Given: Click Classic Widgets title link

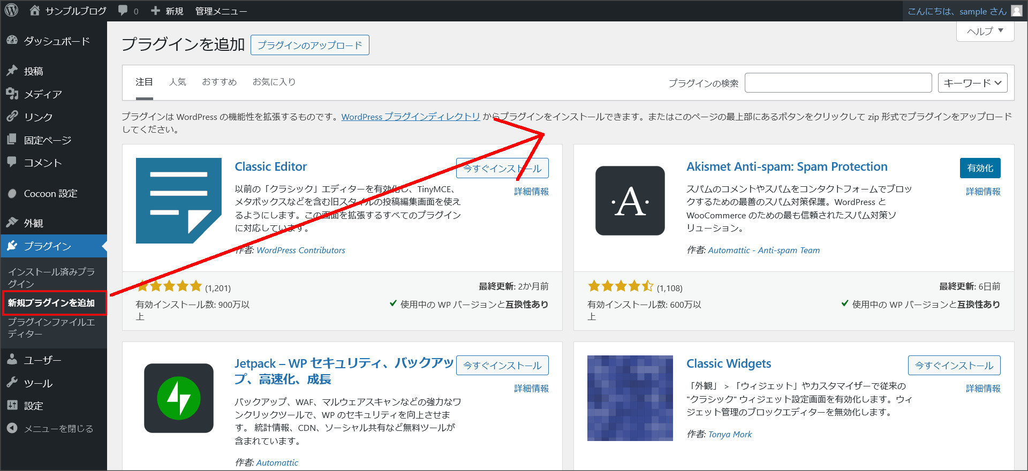Looking at the screenshot, I should click(x=729, y=363).
